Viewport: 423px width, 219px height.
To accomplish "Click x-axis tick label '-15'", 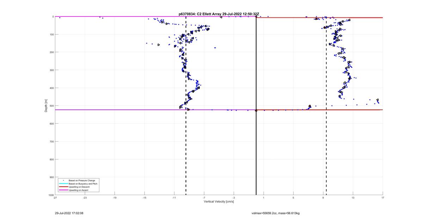I will click(144, 198).
